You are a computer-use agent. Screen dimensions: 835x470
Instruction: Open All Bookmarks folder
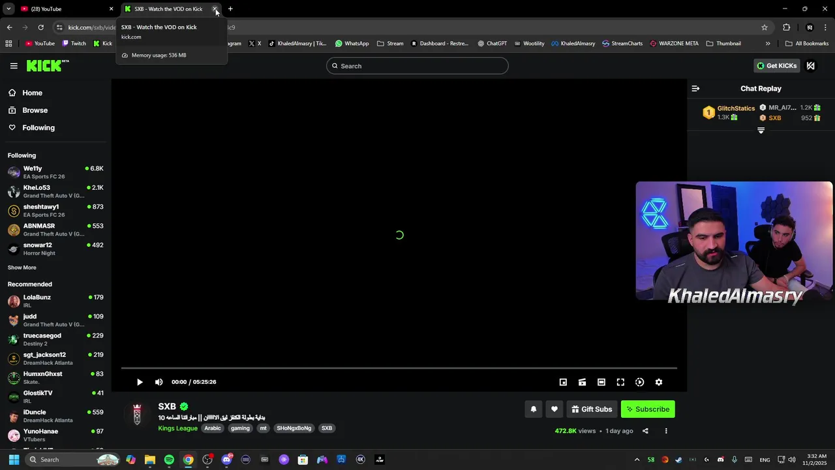click(807, 44)
